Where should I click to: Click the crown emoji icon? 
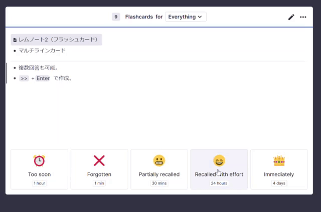point(279,160)
